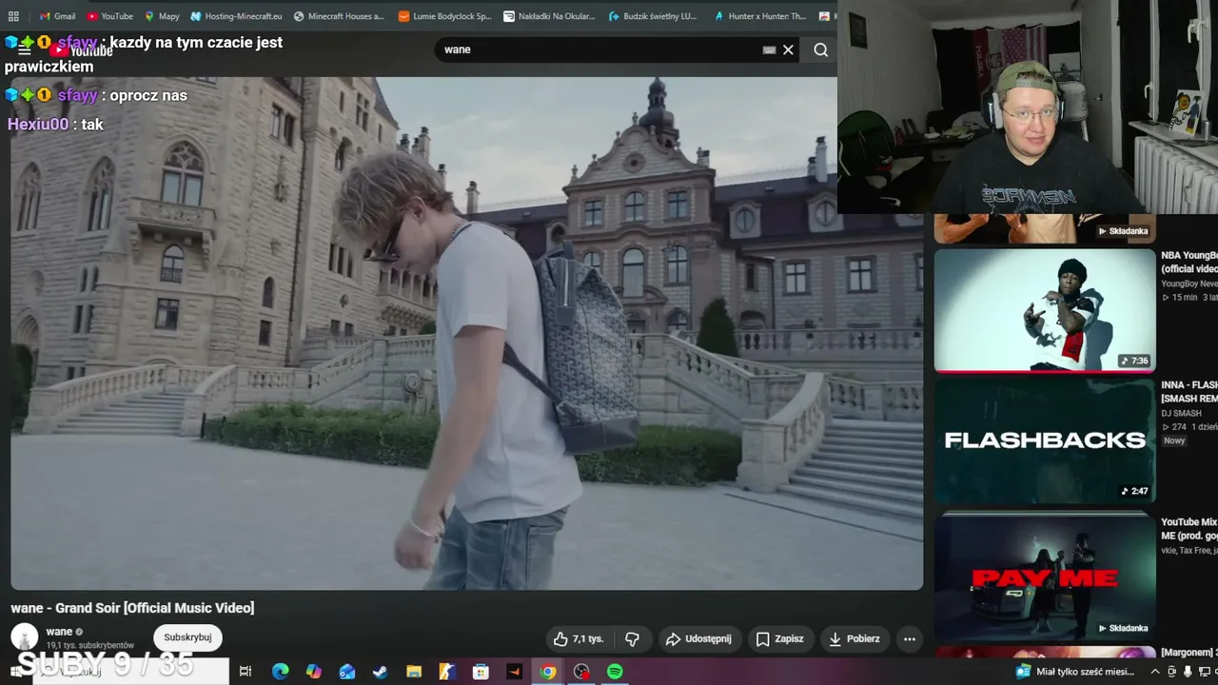Open the Nakładki Na Okulary bookmark
Viewport: 1218px width, 685px height.
549,16
